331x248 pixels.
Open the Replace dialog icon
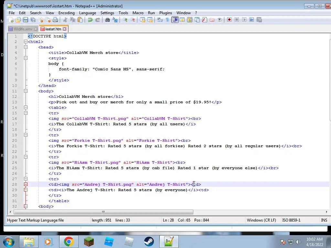point(115,20)
